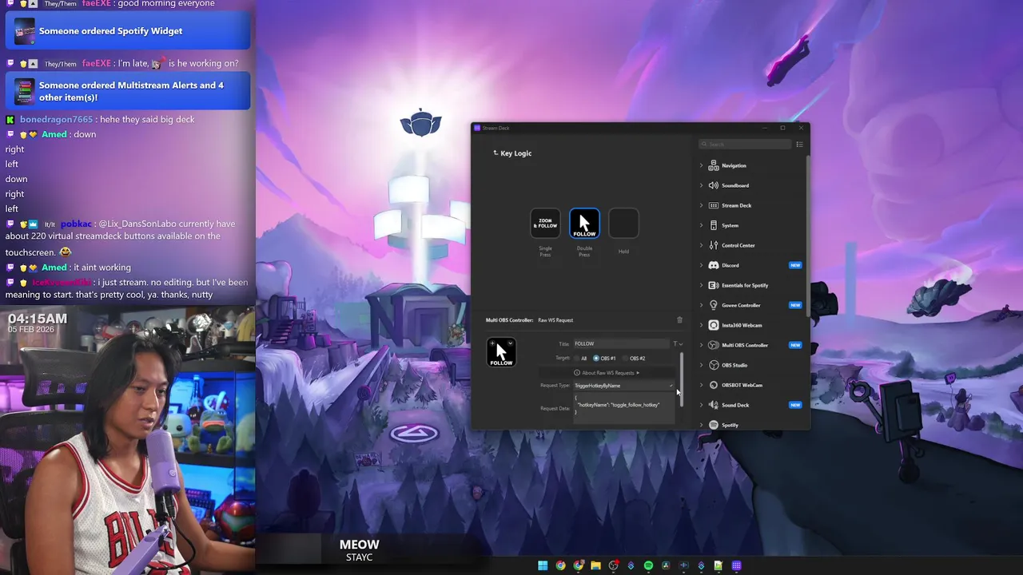This screenshot has width=1023, height=575.
Task: Click the Insta360 Webcam icon
Action: (714, 325)
